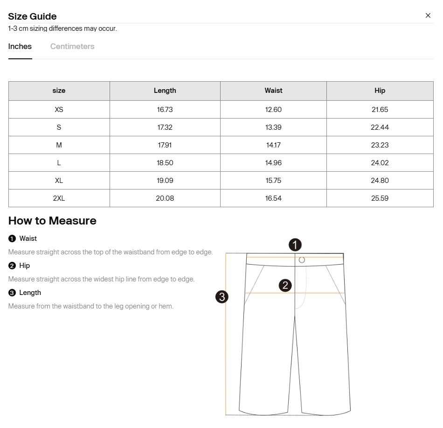Select the Inches tab

click(x=20, y=46)
